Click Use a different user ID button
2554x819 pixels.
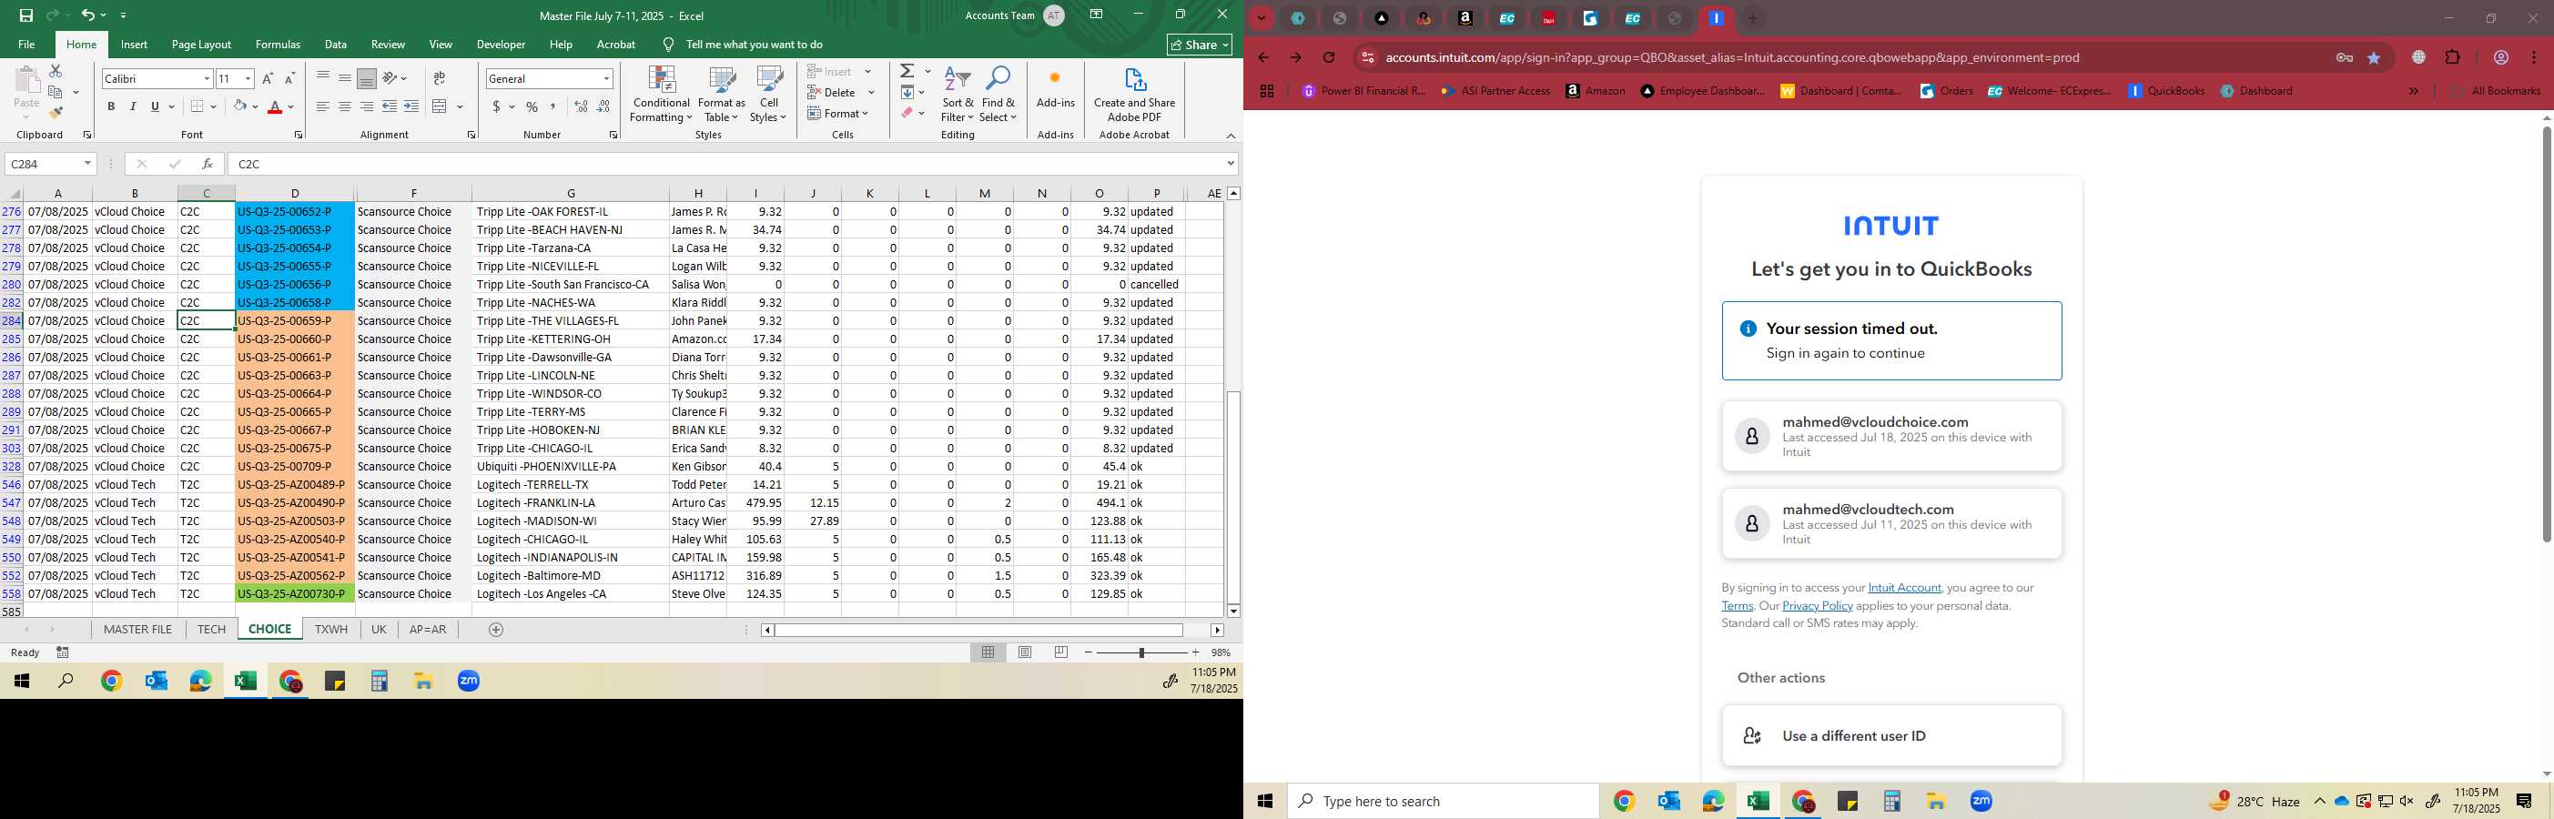pos(1891,735)
